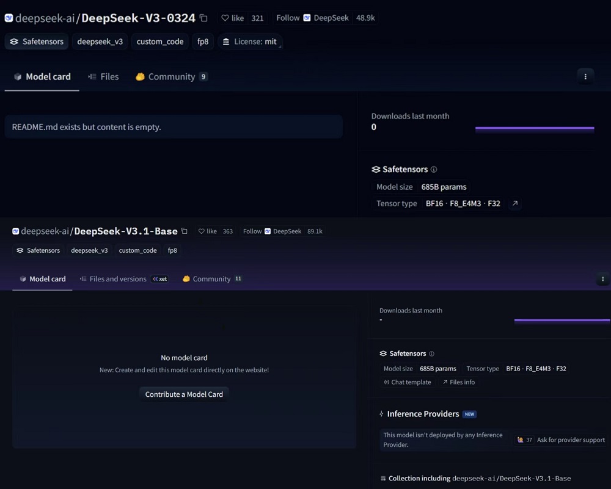
Task: Click Contribute a Model Card button
Action: (184, 394)
